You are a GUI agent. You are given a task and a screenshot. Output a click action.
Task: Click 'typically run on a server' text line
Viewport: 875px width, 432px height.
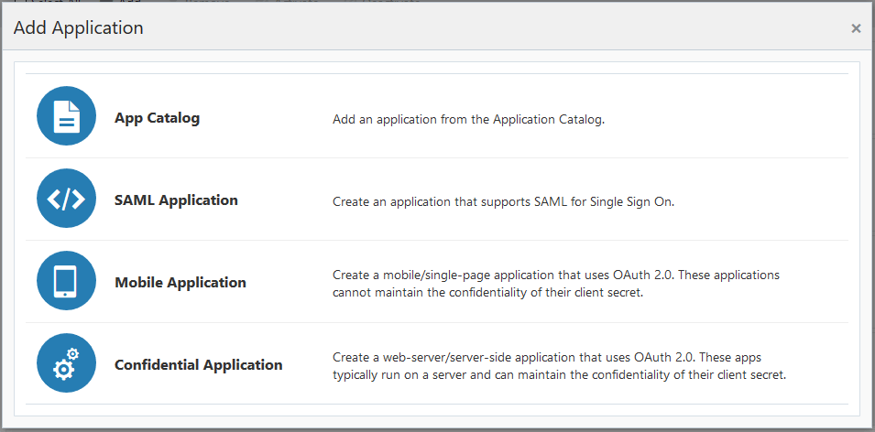559,375
